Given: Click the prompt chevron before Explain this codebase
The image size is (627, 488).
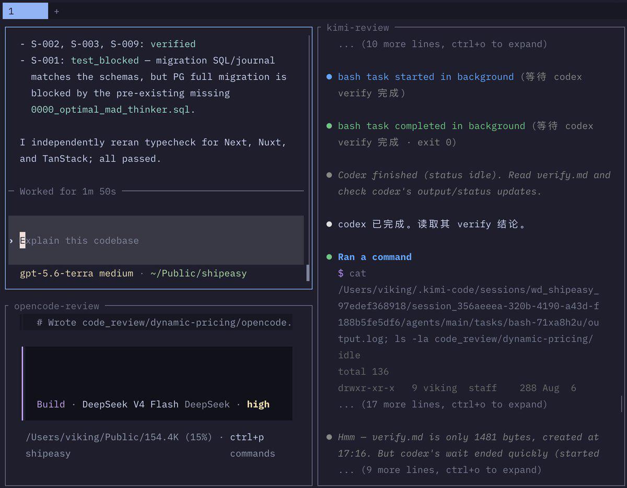Looking at the screenshot, I should pos(11,241).
